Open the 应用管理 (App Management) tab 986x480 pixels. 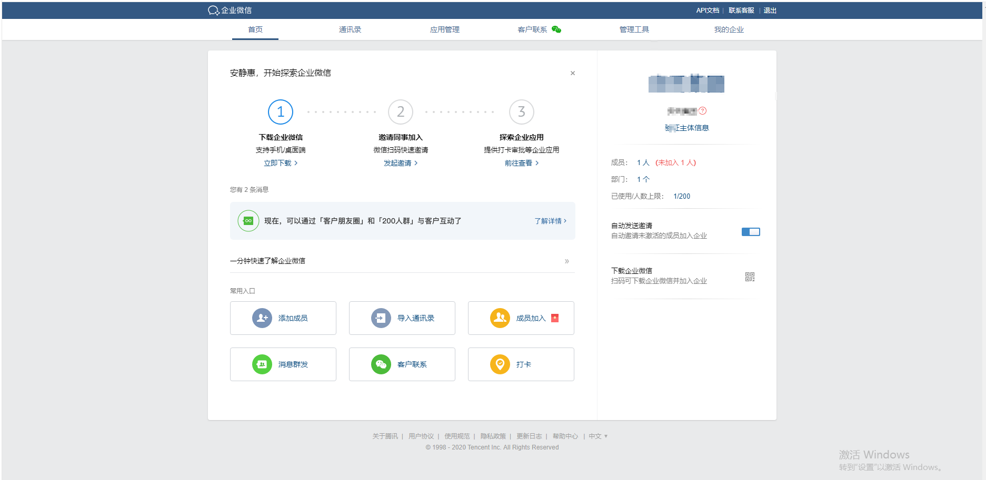tap(445, 30)
